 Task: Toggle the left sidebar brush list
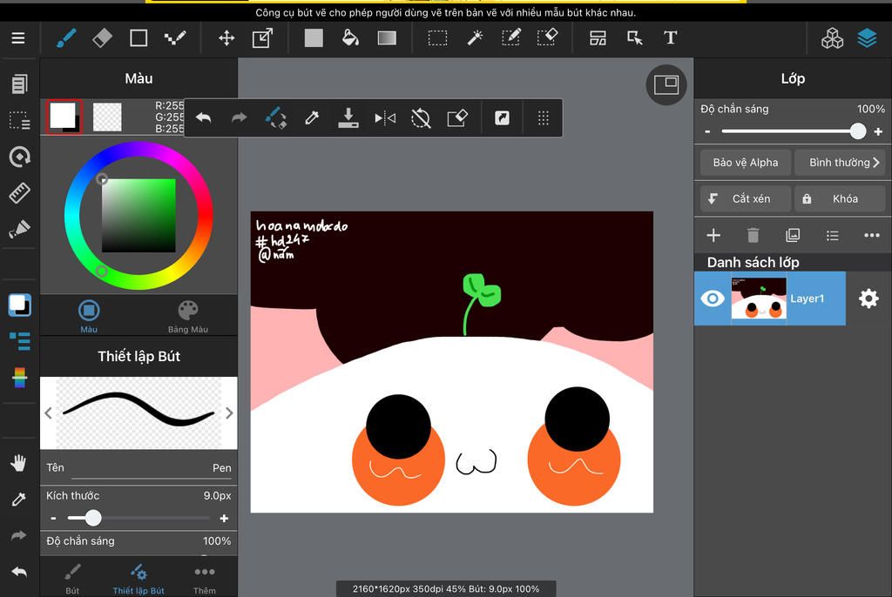[x=19, y=341]
